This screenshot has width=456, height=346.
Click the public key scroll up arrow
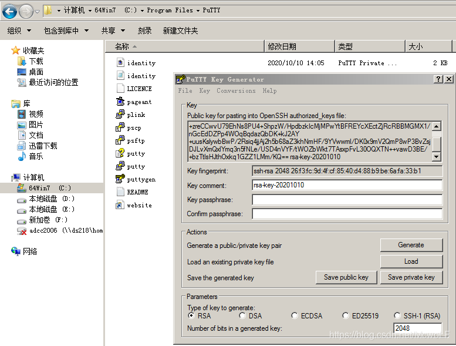coord(437,126)
